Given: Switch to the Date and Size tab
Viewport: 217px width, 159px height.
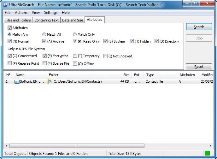Looking at the screenshot, I should [x=73, y=20].
